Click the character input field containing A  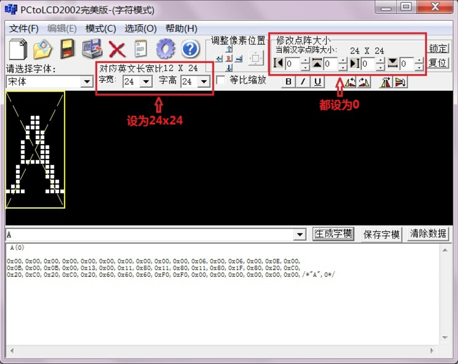(149, 234)
